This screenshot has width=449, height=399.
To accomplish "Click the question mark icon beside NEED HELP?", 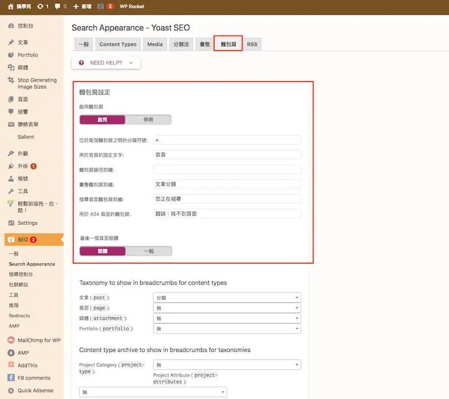I will (x=81, y=63).
